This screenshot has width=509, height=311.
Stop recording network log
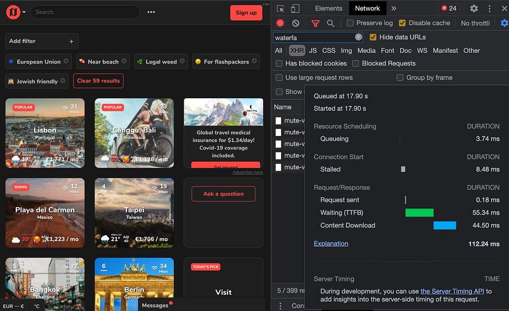[x=280, y=23]
